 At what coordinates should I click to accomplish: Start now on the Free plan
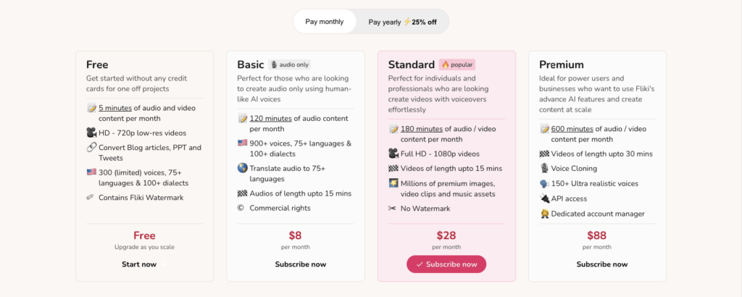pos(139,264)
